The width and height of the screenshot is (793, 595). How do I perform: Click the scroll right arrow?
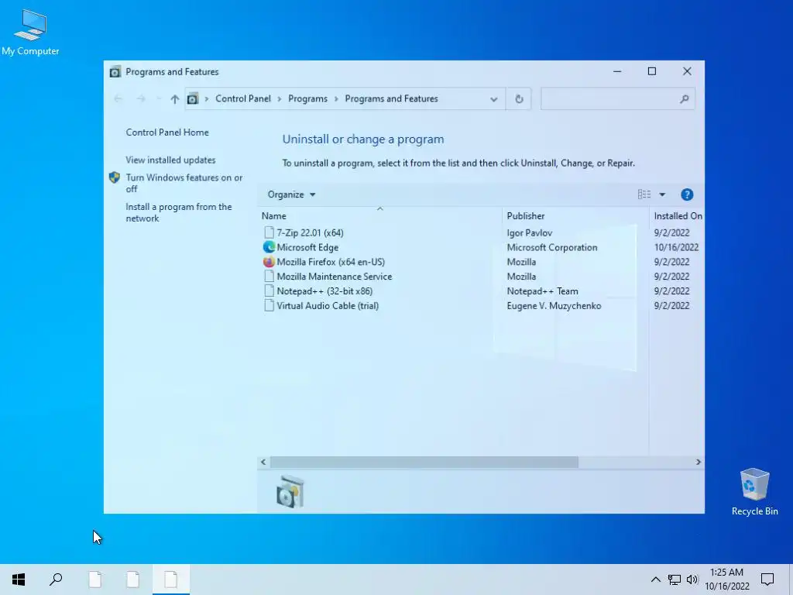[x=698, y=462]
